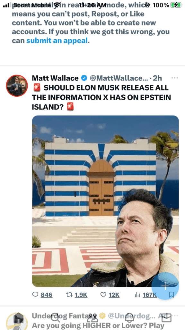
Task: Open the Messages envelope in bottom bar
Action: pyautogui.click(x=167, y=318)
